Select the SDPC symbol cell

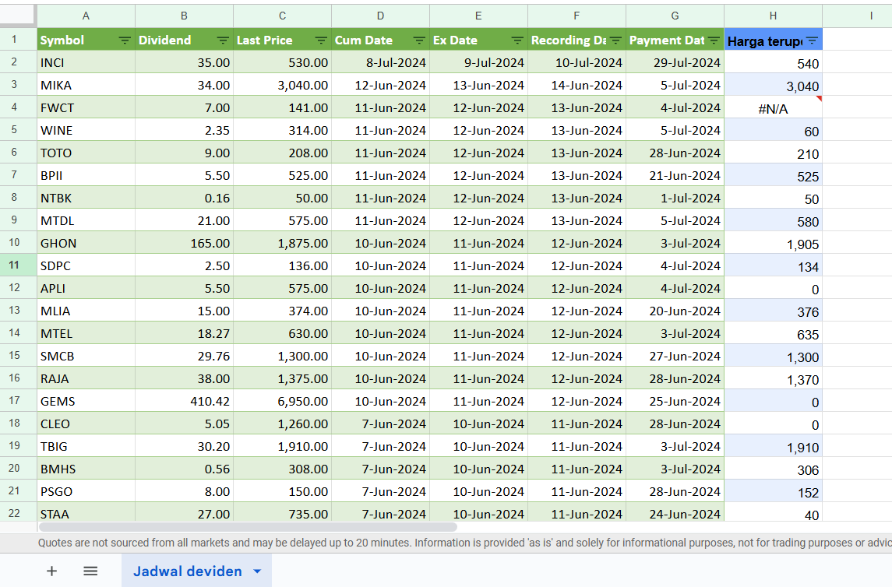point(86,266)
